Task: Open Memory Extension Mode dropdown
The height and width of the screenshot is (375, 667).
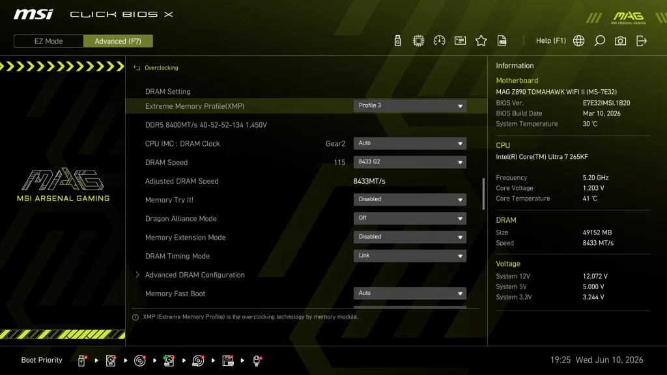Action: point(410,237)
